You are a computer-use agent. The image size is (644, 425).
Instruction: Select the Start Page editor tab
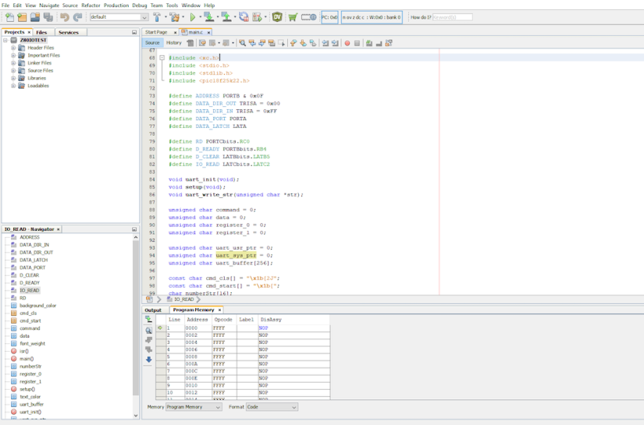point(156,32)
